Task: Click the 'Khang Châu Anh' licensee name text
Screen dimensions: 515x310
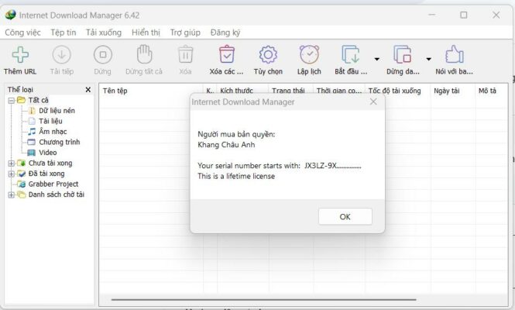Action: click(x=226, y=145)
